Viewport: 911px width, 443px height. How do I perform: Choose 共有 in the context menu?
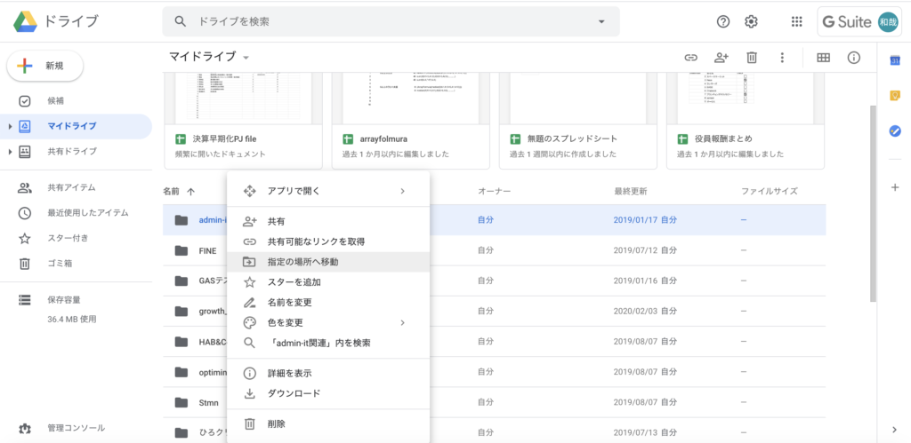tap(328, 222)
